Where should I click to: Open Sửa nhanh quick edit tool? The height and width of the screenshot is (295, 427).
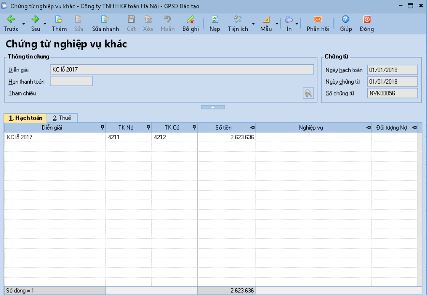pyautogui.click(x=105, y=19)
